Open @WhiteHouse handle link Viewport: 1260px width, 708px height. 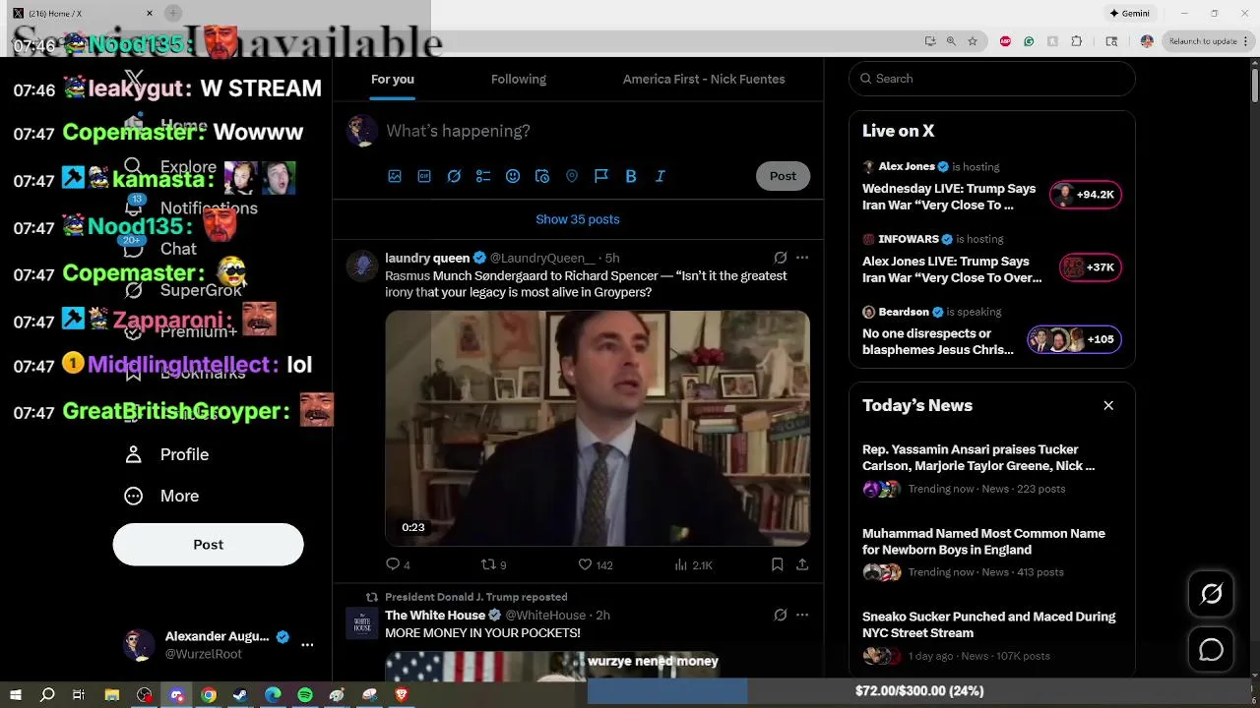(x=545, y=615)
